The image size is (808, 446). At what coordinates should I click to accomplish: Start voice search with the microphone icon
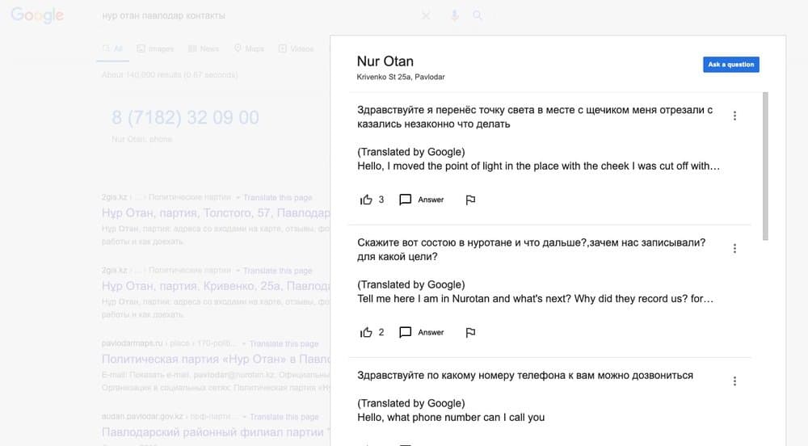tap(454, 16)
